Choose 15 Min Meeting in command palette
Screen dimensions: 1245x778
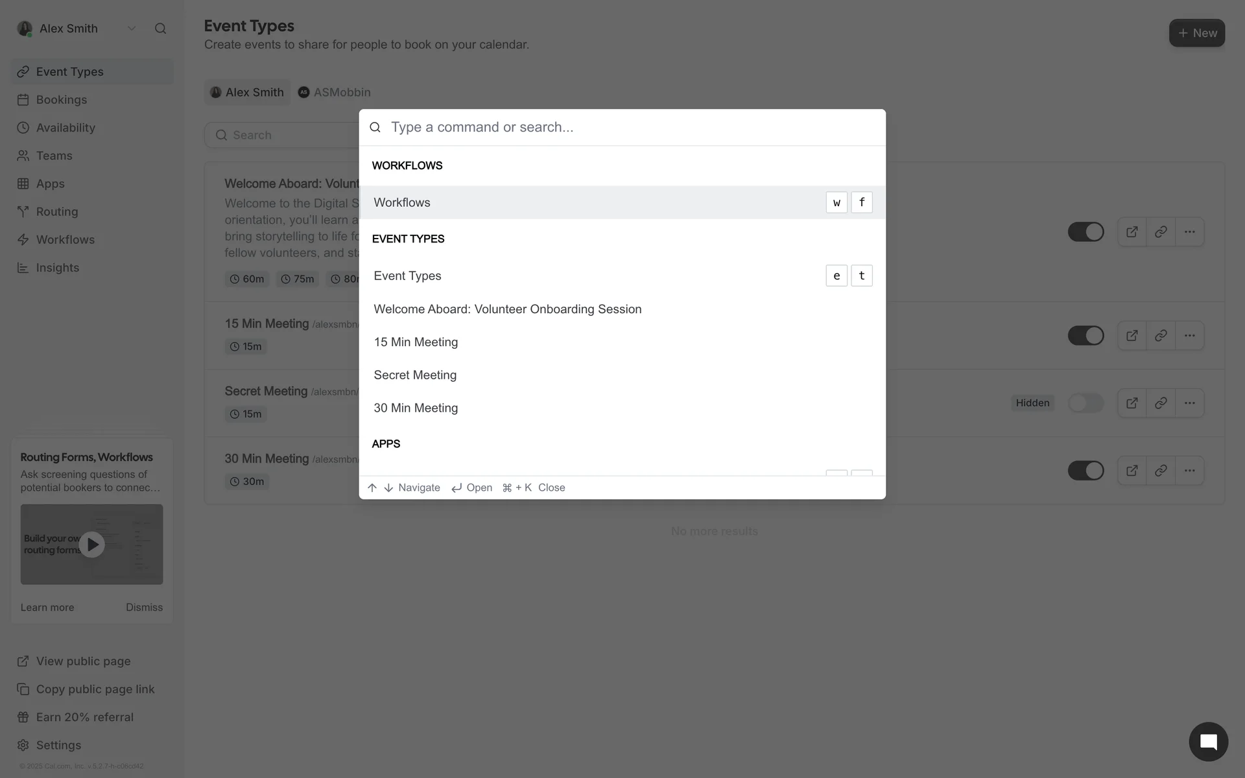pyautogui.click(x=416, y=342)
